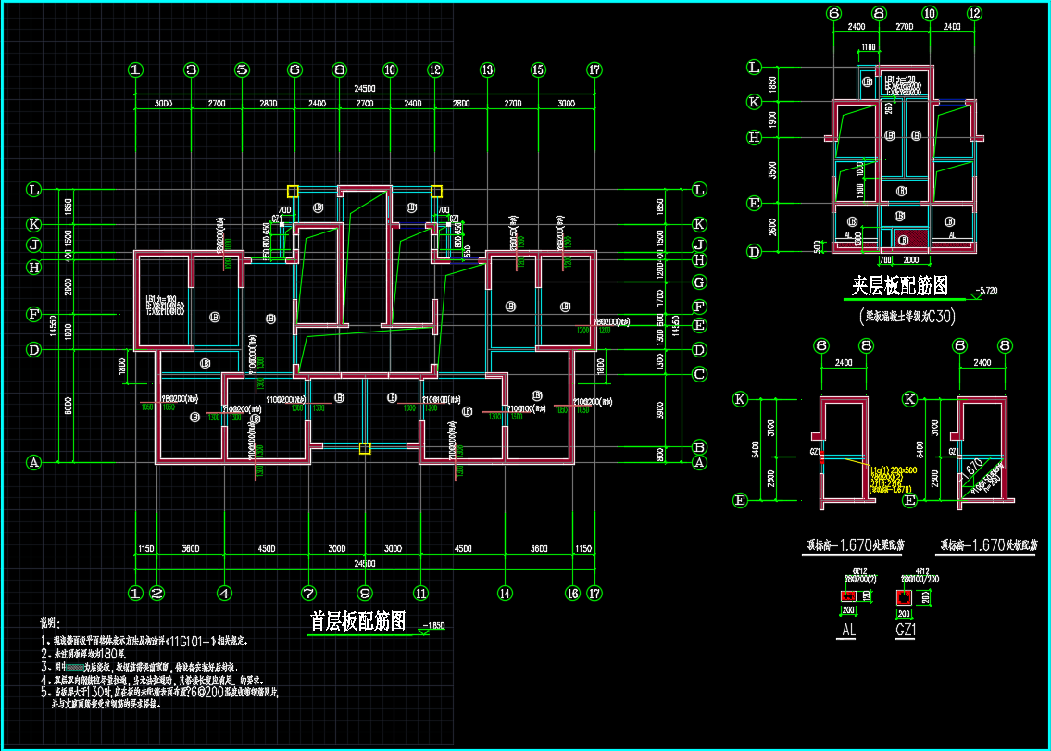This screenshot has width=1051, height=751.
Task: Select grid bubble 13 on the first-floor plan
Action: point(487,69)
